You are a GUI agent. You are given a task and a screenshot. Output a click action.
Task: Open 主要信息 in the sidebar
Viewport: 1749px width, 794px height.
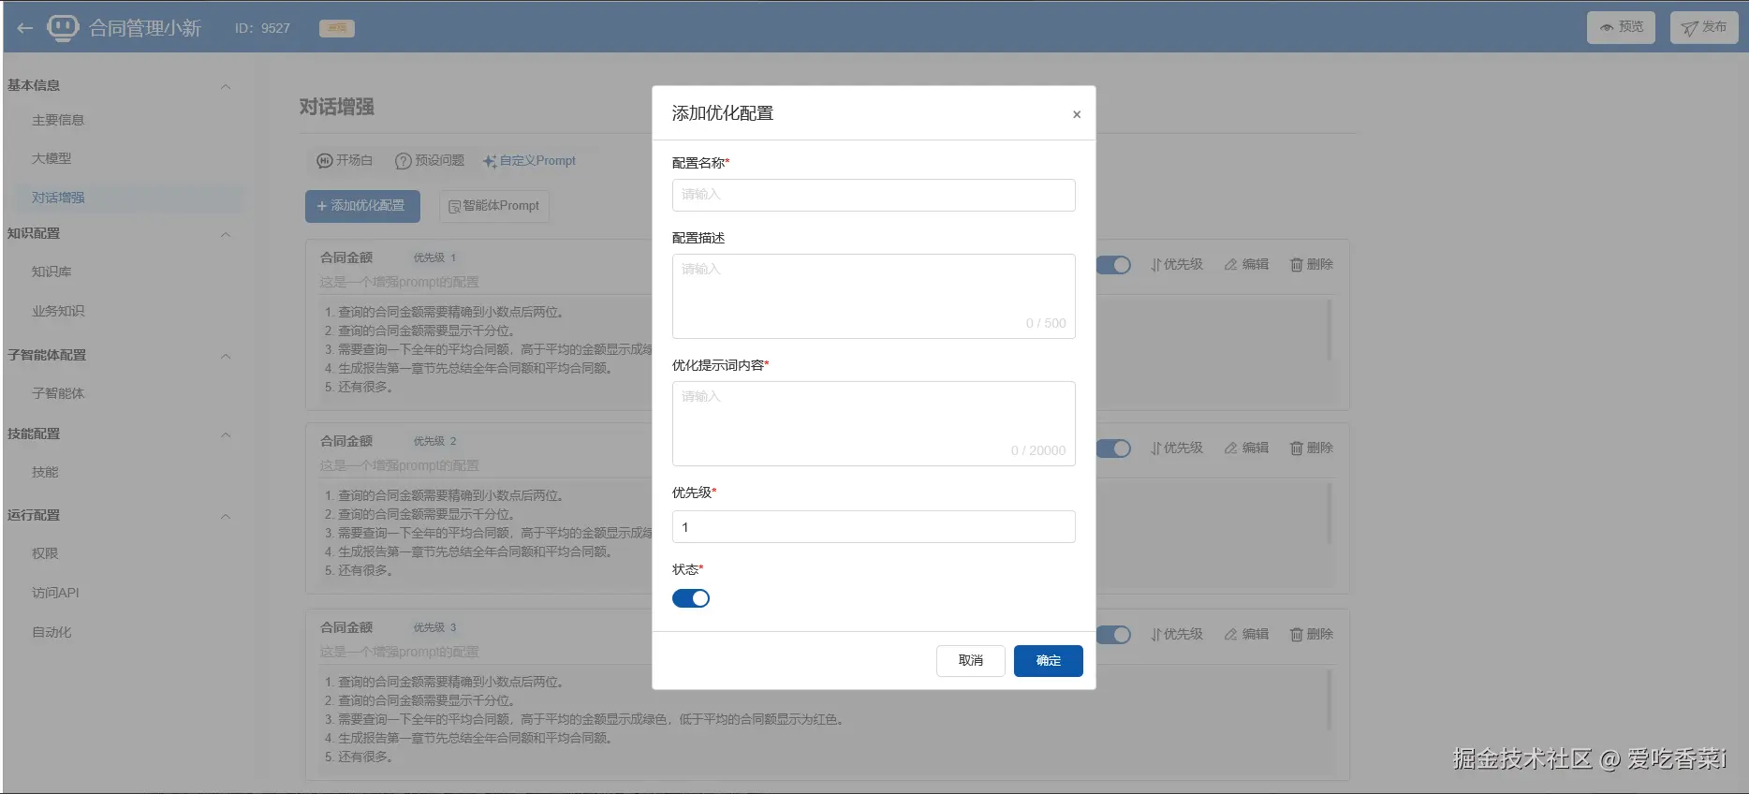(58, 120)
